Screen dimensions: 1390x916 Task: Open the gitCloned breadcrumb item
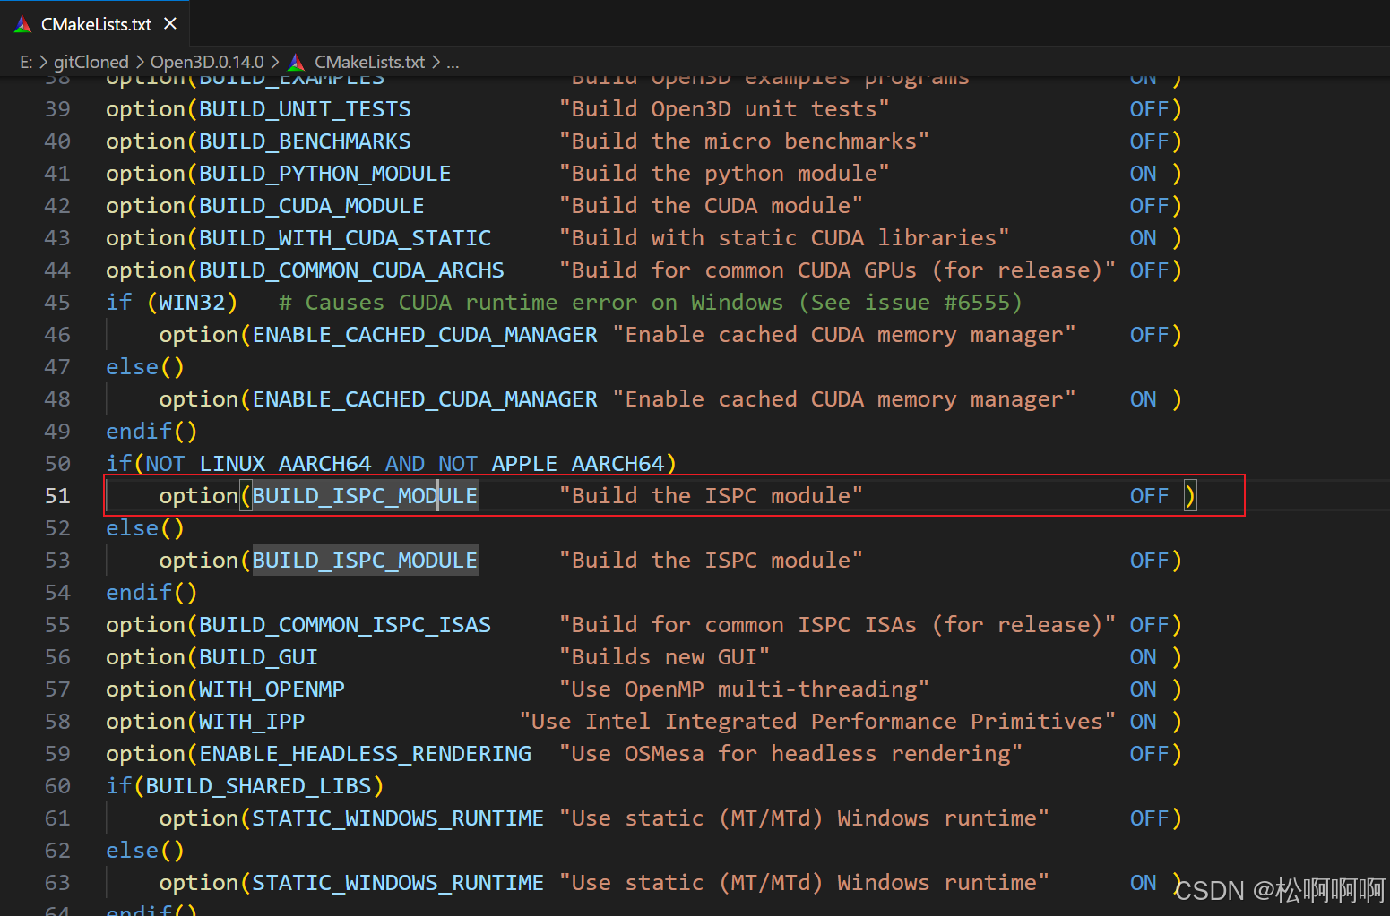[91, 61]
